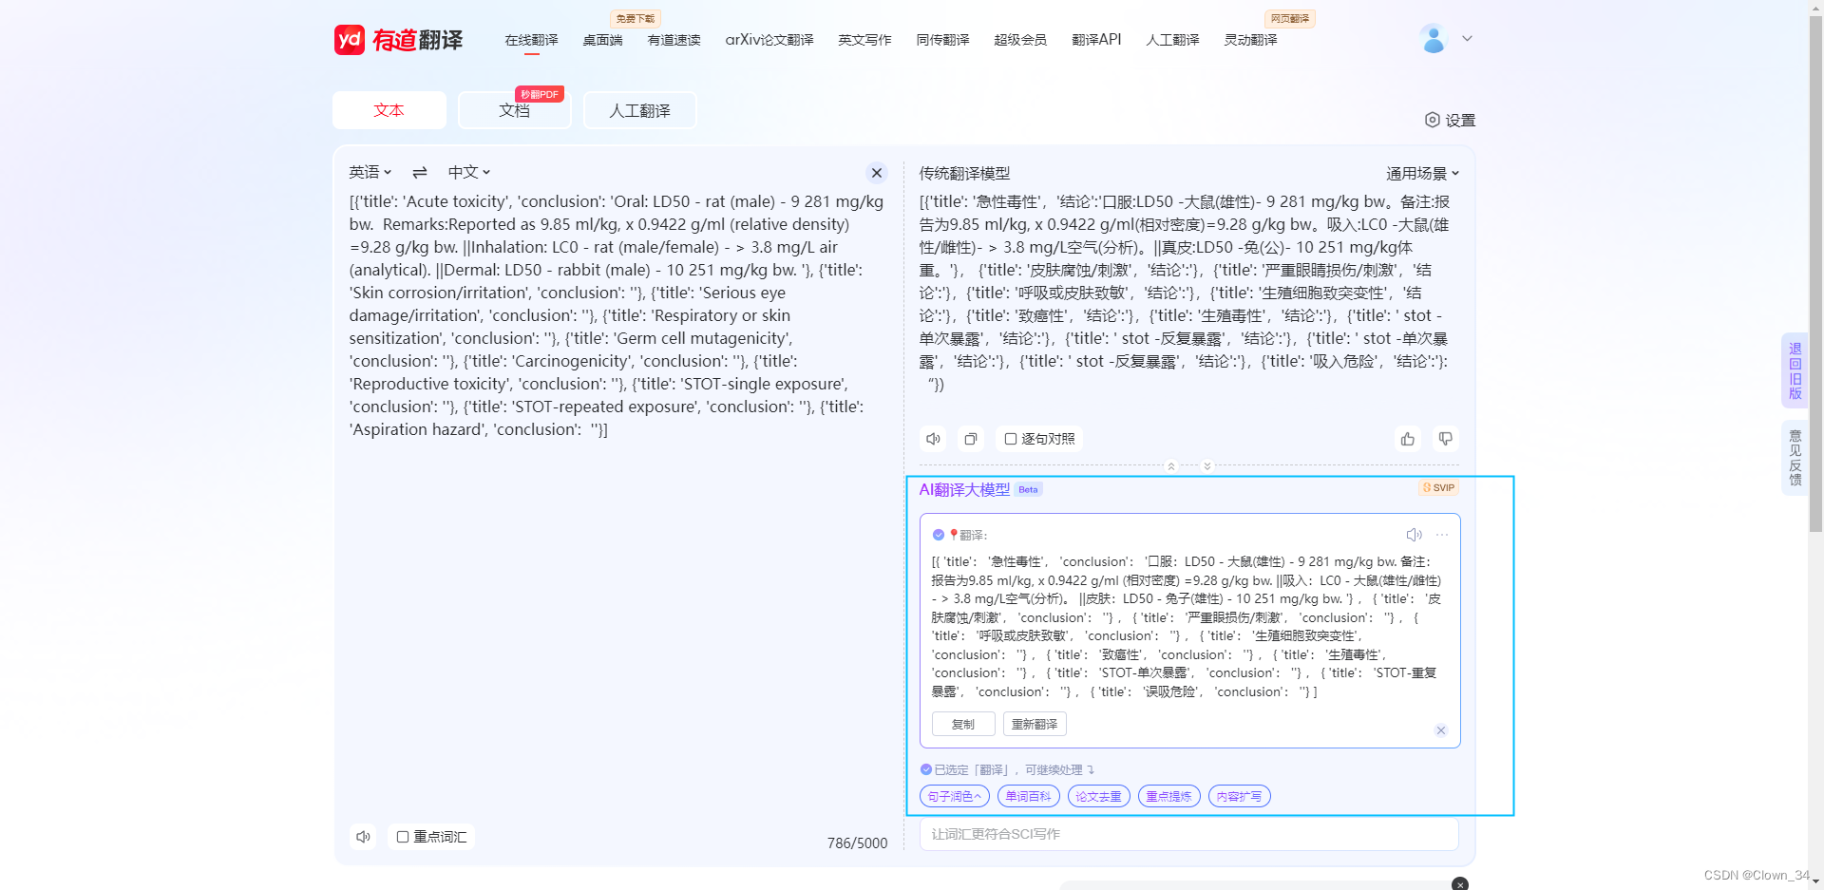Select the 论文去重 processing tag
This screenshot has height=890, width=1824.
click(1098, 796)
